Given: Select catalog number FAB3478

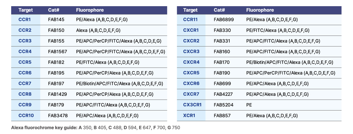Looking at the screenshot, I should coord(58,116).
